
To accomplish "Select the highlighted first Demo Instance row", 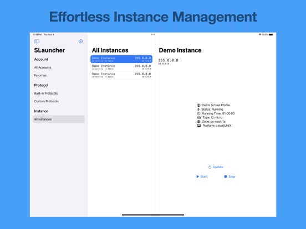I will point(121,59).
